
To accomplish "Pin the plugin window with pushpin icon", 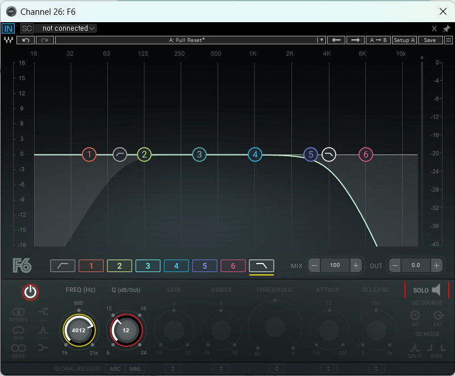I will 446,28.
